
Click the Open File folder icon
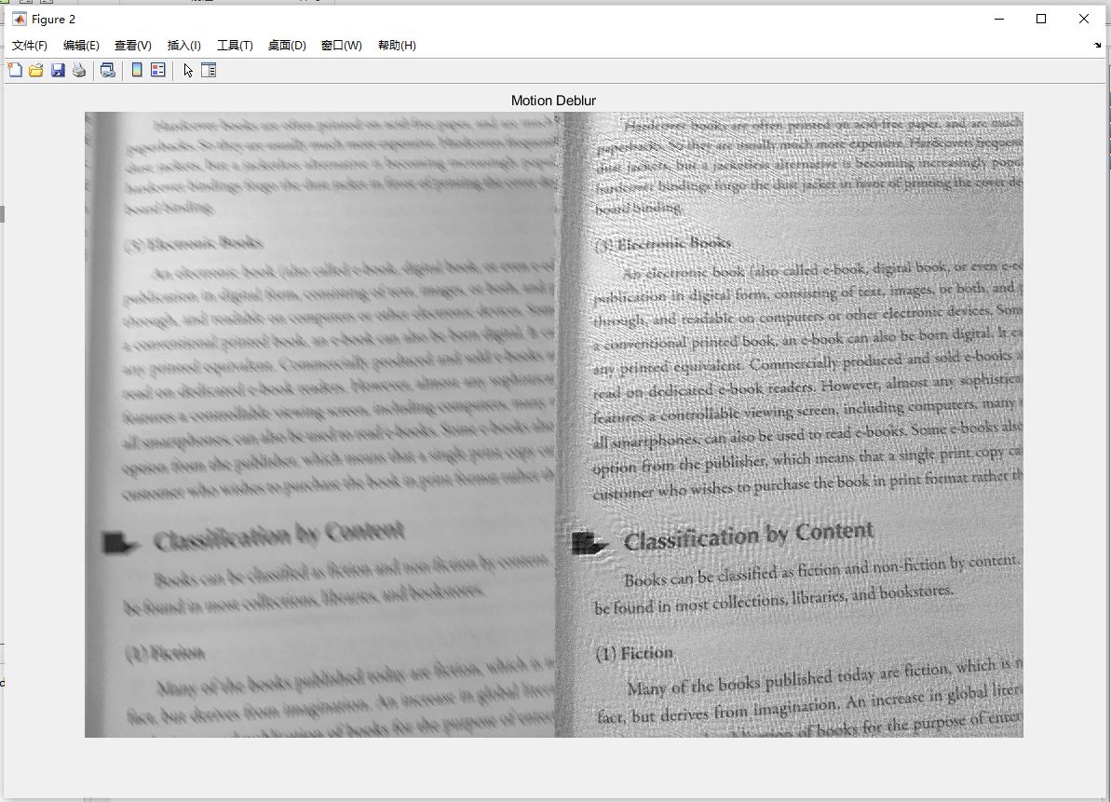[x=36, y=70]
